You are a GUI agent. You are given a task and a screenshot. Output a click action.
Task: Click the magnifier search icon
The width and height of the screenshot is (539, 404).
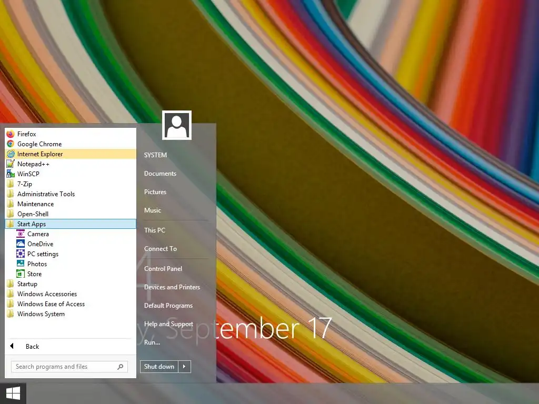[121, 367]
